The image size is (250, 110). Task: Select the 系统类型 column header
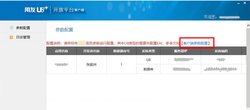(148, 51)
